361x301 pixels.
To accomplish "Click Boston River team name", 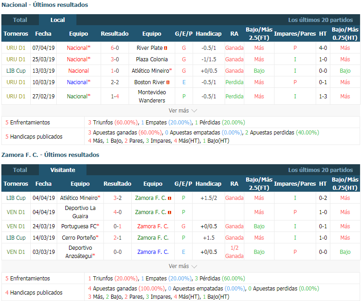I will coord(150,82).
